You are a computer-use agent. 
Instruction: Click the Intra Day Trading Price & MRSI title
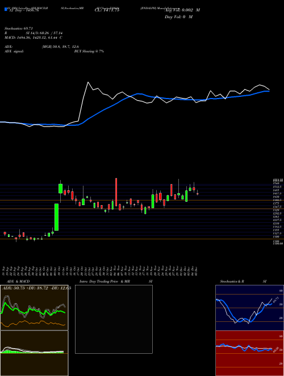coord(116,281)
